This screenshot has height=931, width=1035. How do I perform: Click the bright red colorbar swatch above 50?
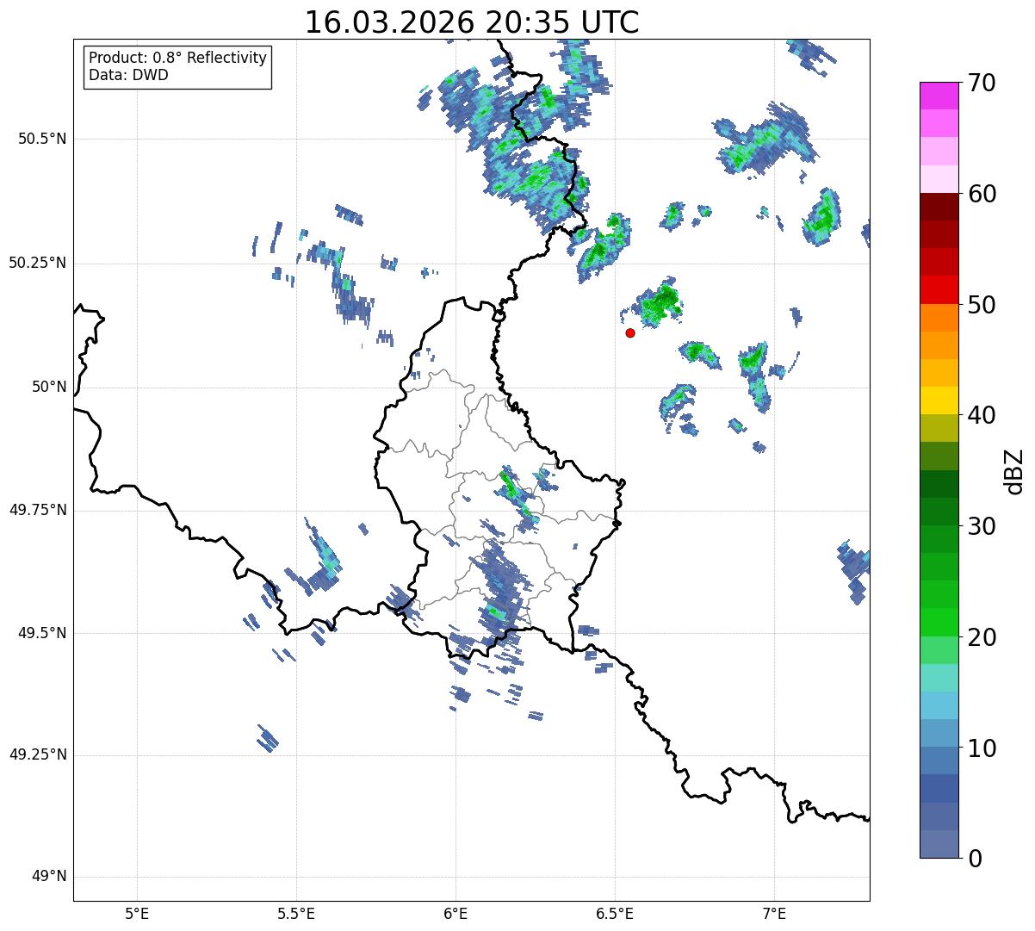939,290
